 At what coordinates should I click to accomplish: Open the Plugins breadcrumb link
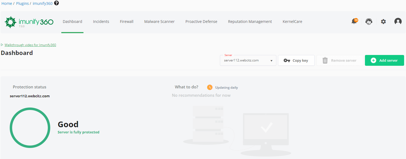(22, 4)
